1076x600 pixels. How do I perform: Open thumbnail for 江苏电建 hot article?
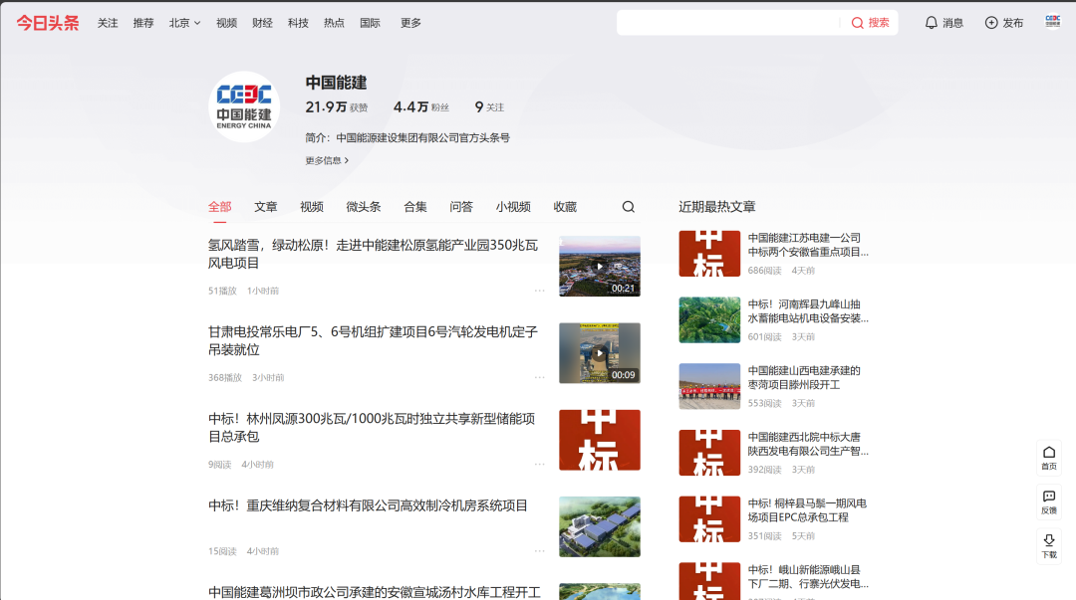pos(709,254)
